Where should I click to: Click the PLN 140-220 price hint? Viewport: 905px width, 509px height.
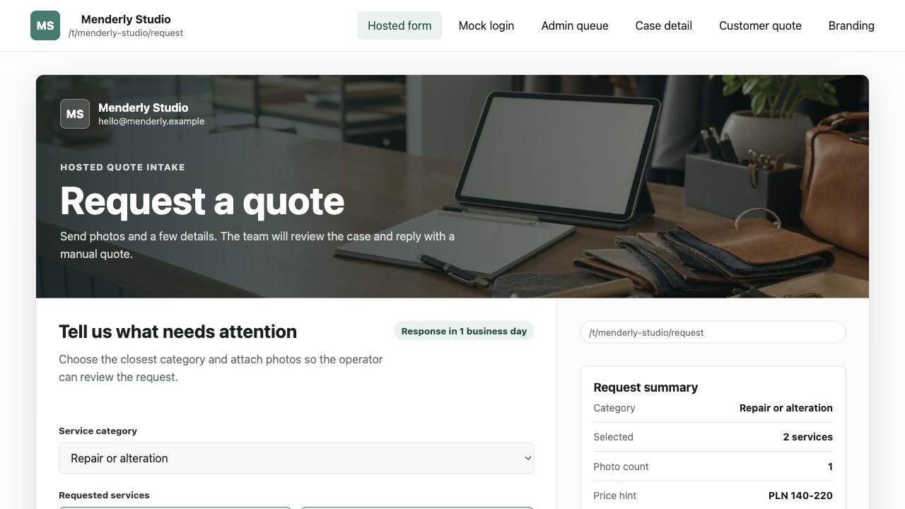click(x=800, y=496)
